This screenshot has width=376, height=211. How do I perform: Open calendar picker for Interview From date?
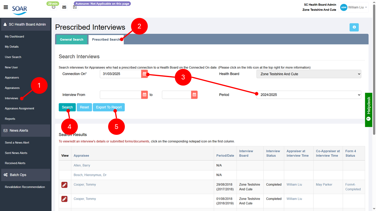(x=145, y=95)
